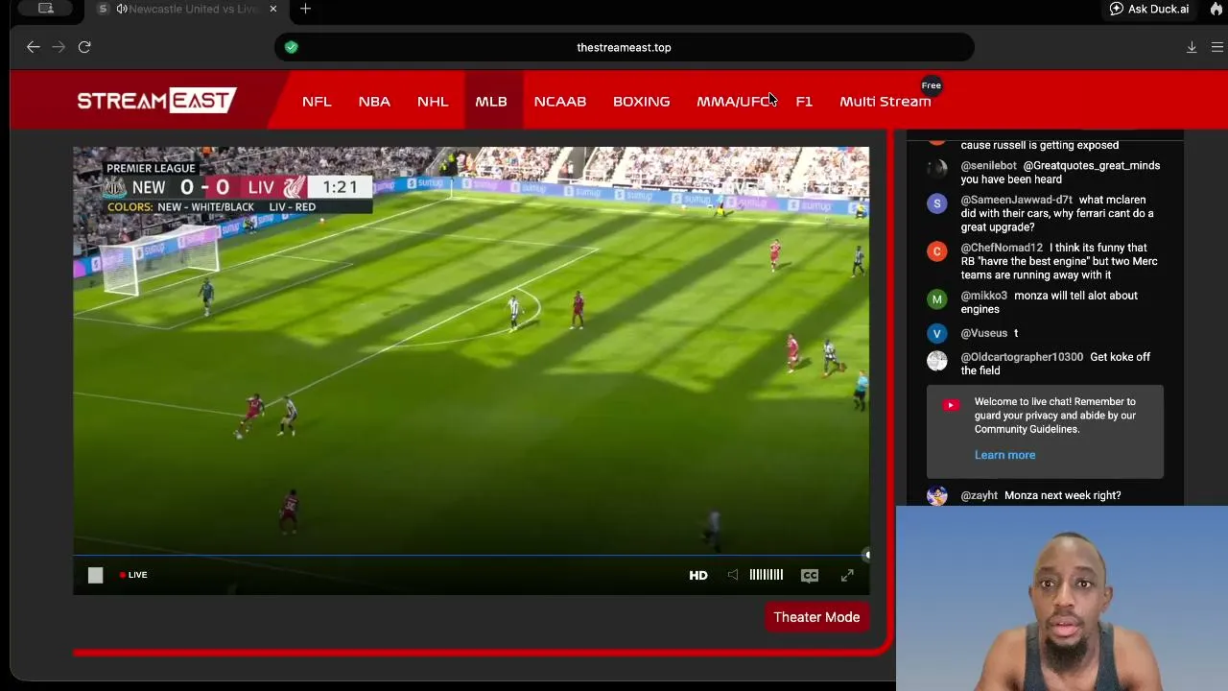Open @zayht's avatar in chat
Screen dimensions: 1228x691
(x=937, y=495)
